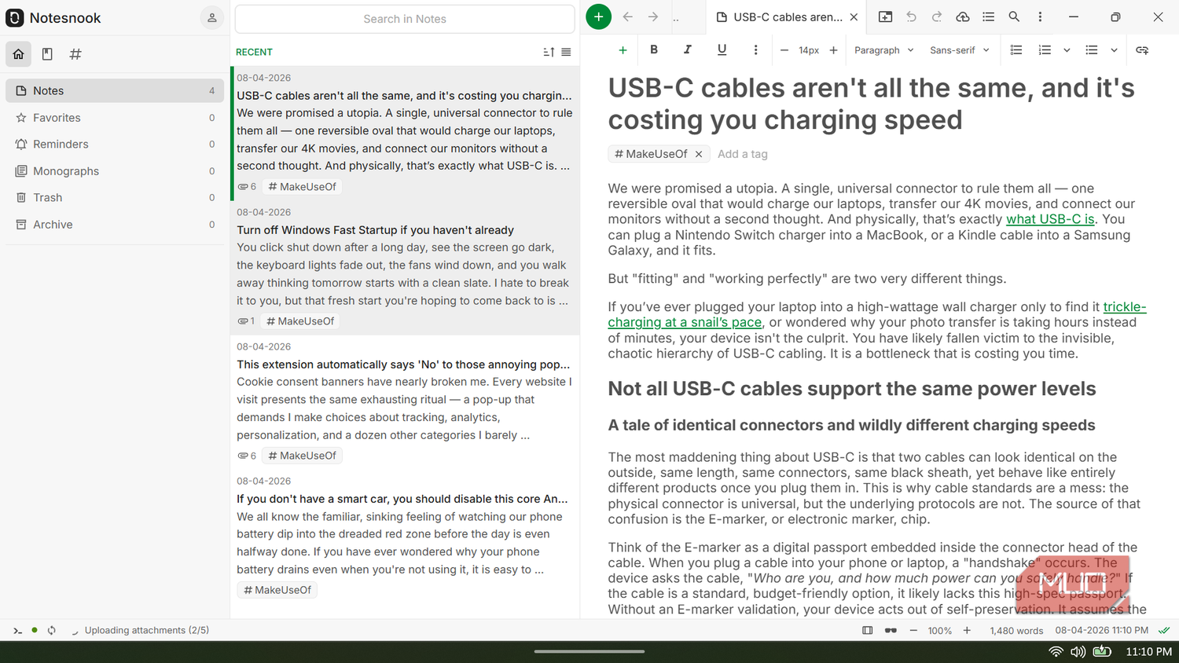Click the Search in Notes field
This screenshot has width=1179, height=663.
(405, 19)
